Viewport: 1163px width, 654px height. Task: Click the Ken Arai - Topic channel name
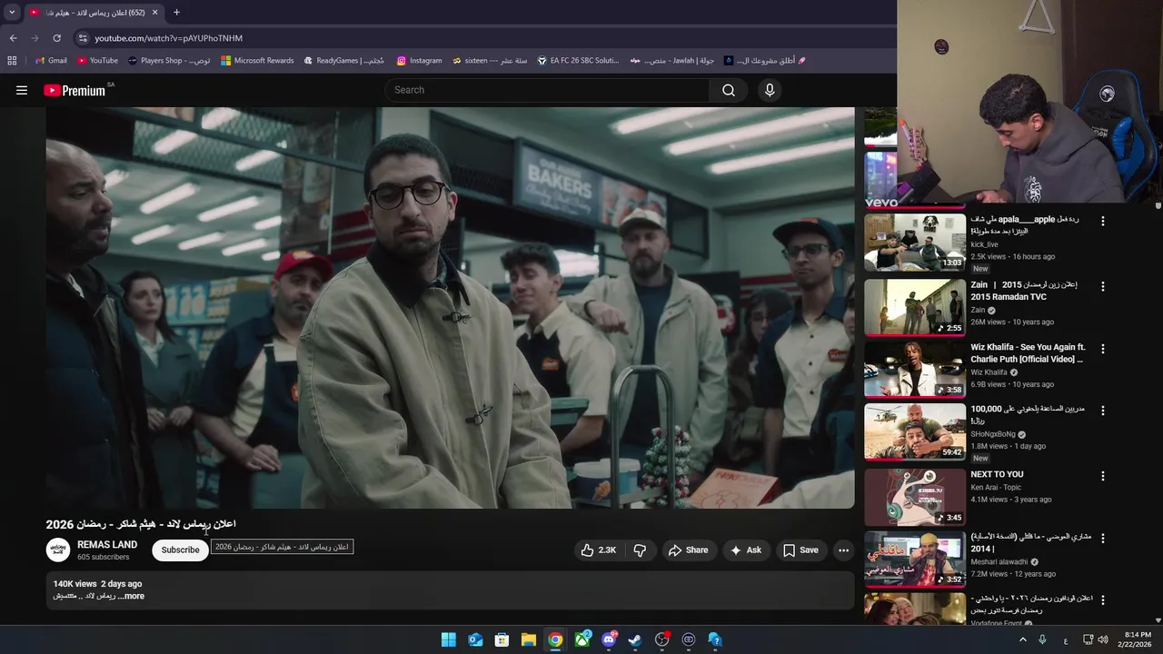click(996, 488)
